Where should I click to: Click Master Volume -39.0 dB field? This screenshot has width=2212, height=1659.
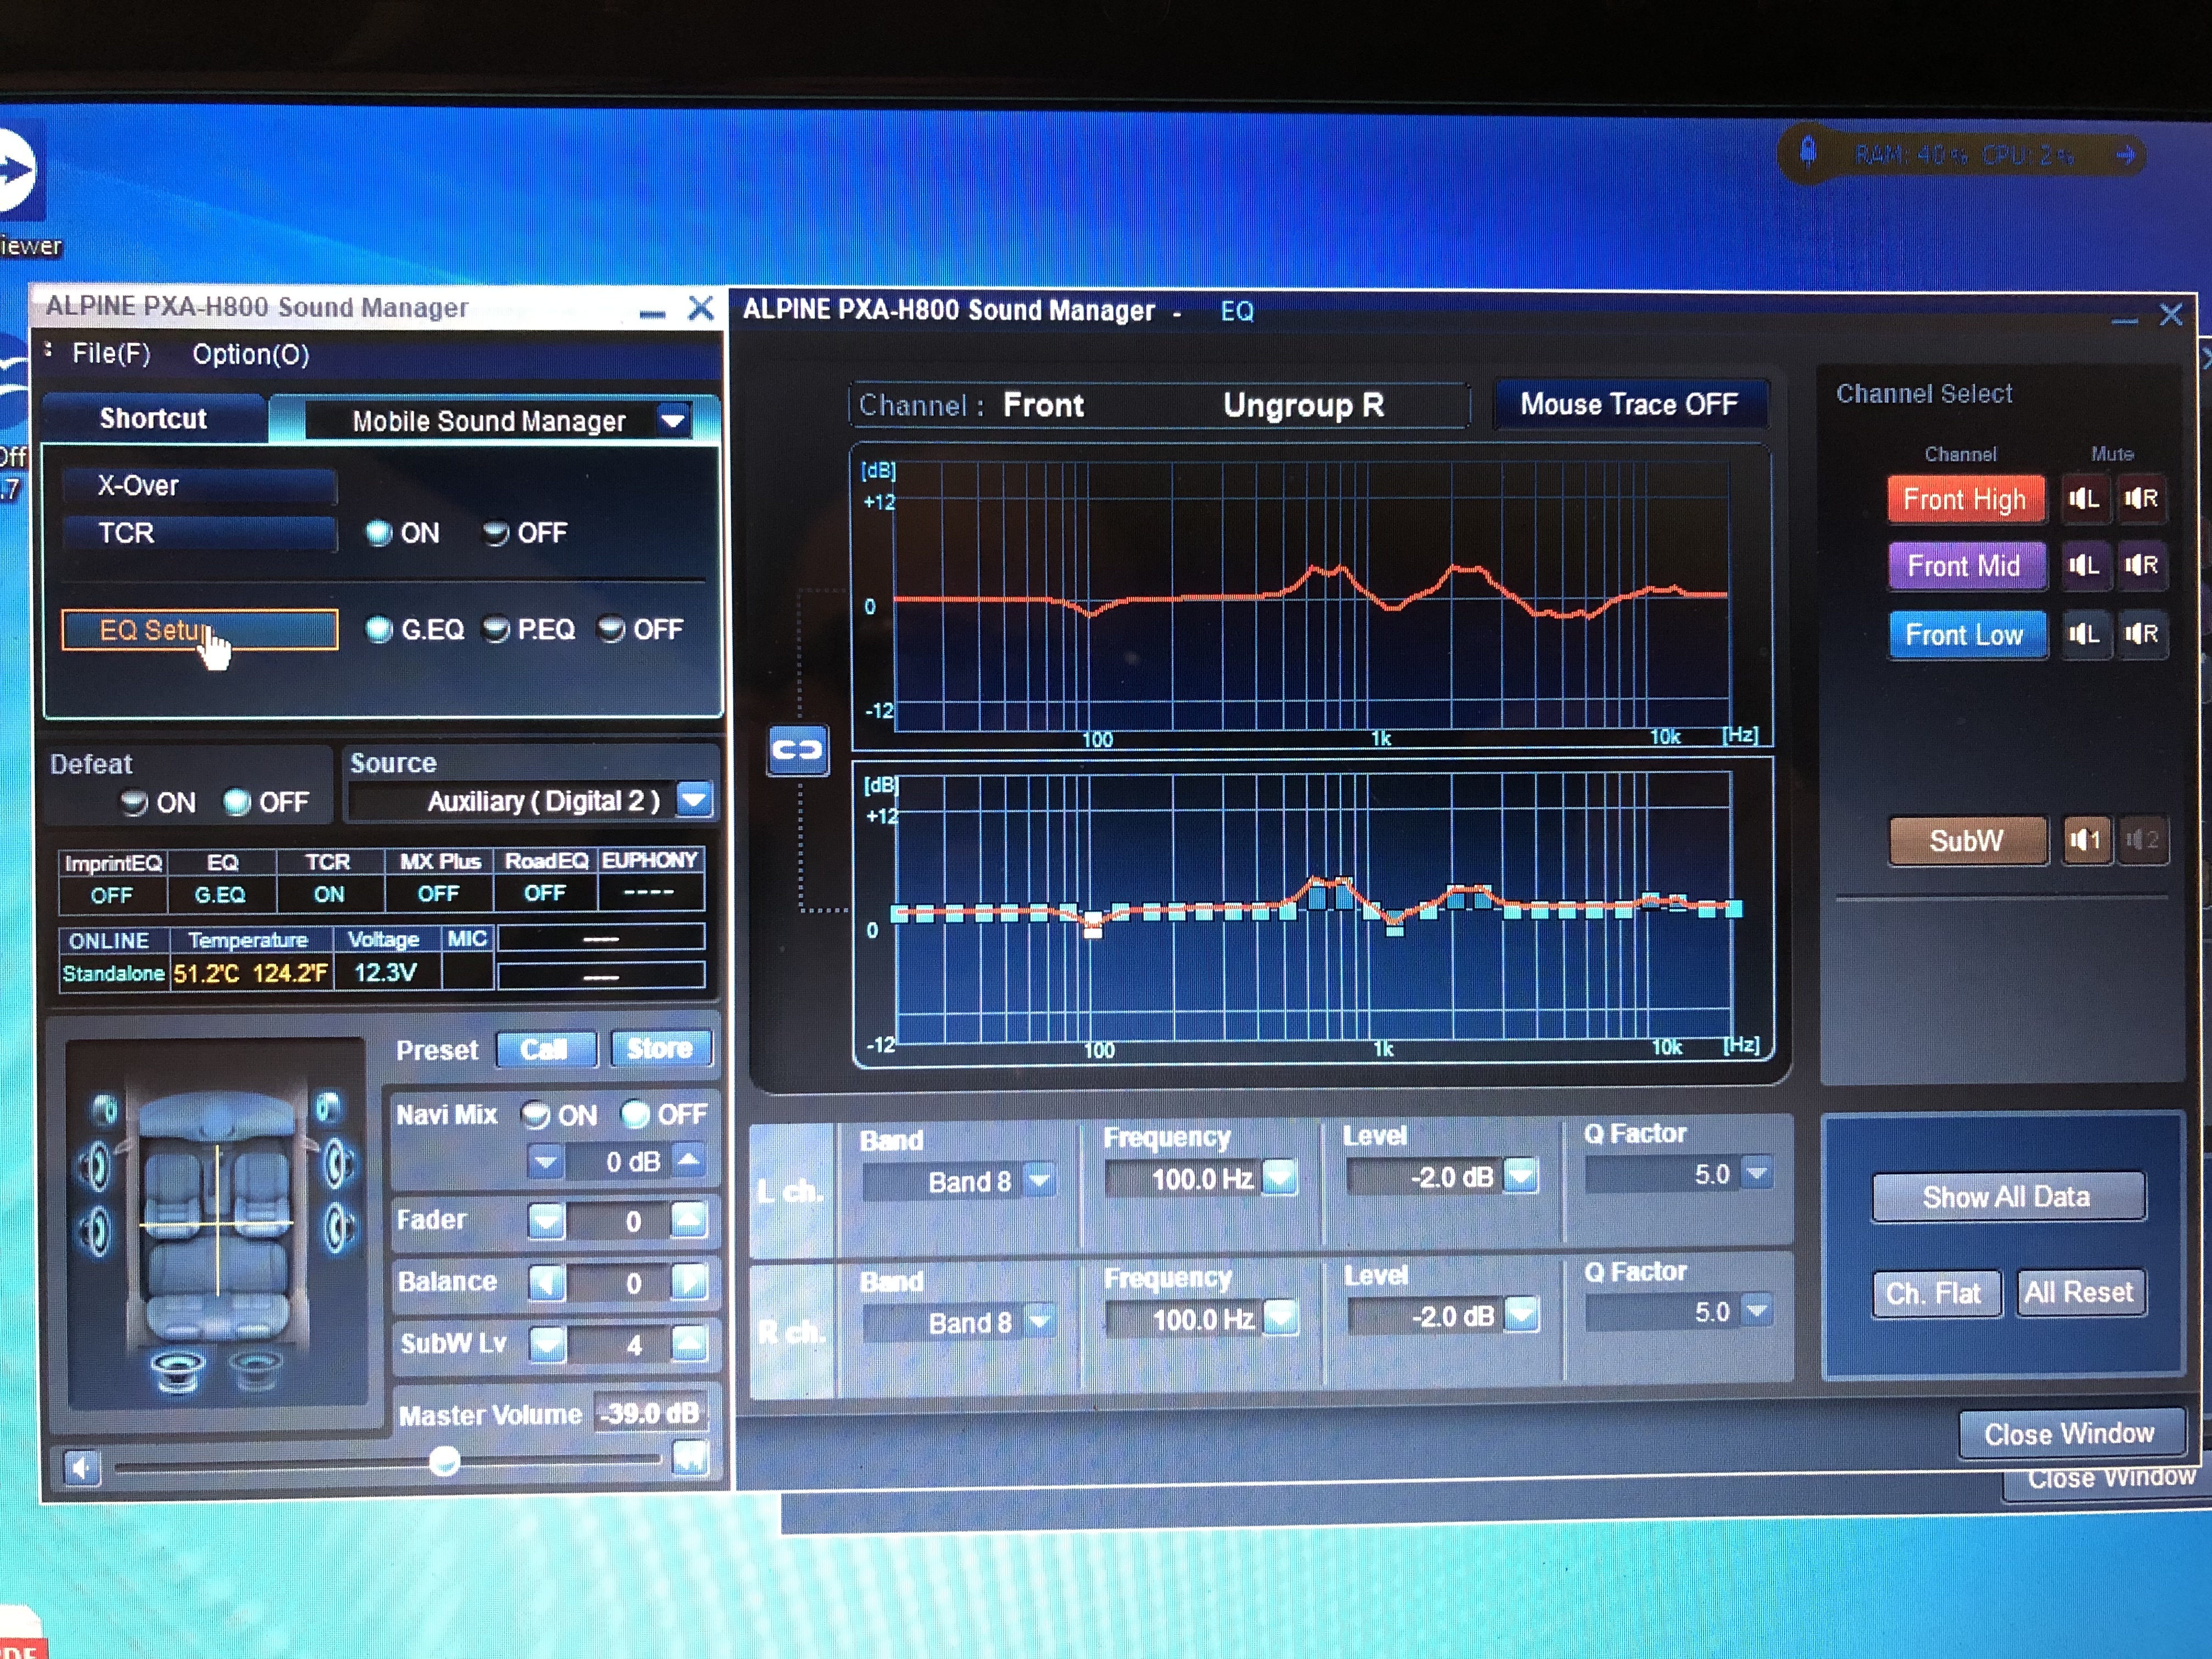pos(652,1414)
